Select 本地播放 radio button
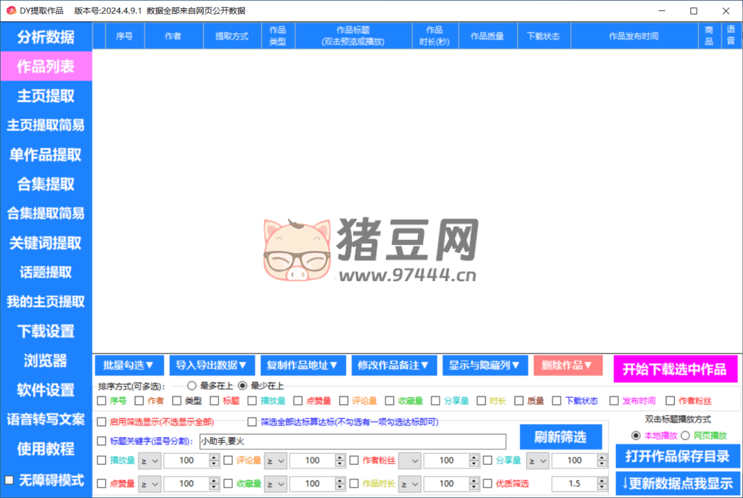This screenshot has height=498, width=743. coord(636,436)
